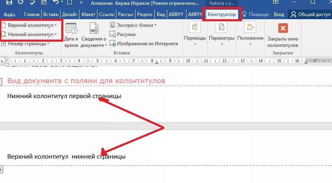Open Сведения о документе menu
This screenshot has height=183, width=332.
[93, 36]
